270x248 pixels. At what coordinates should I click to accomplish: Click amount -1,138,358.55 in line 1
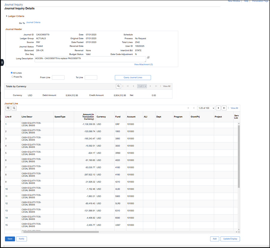[x=89, y=124]
